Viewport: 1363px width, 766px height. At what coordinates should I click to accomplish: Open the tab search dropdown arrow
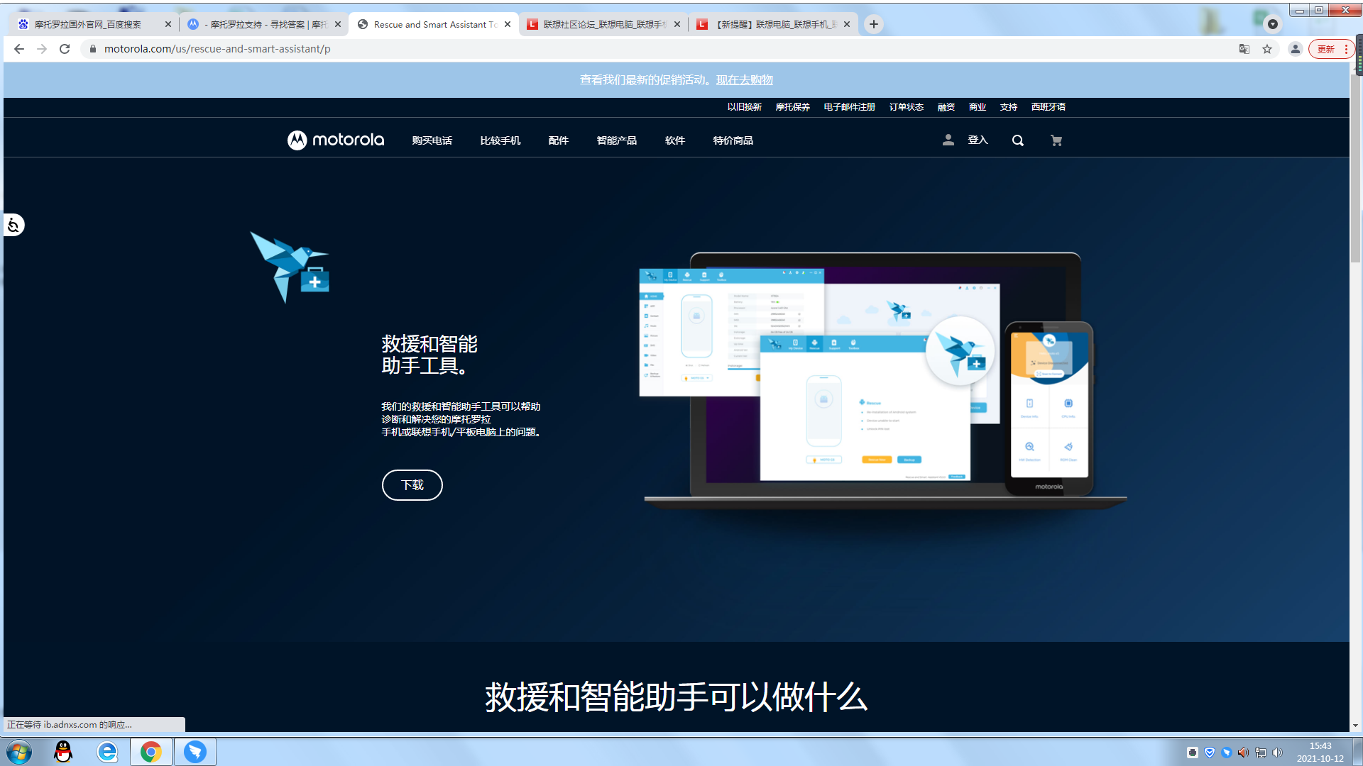[1273, 24]
